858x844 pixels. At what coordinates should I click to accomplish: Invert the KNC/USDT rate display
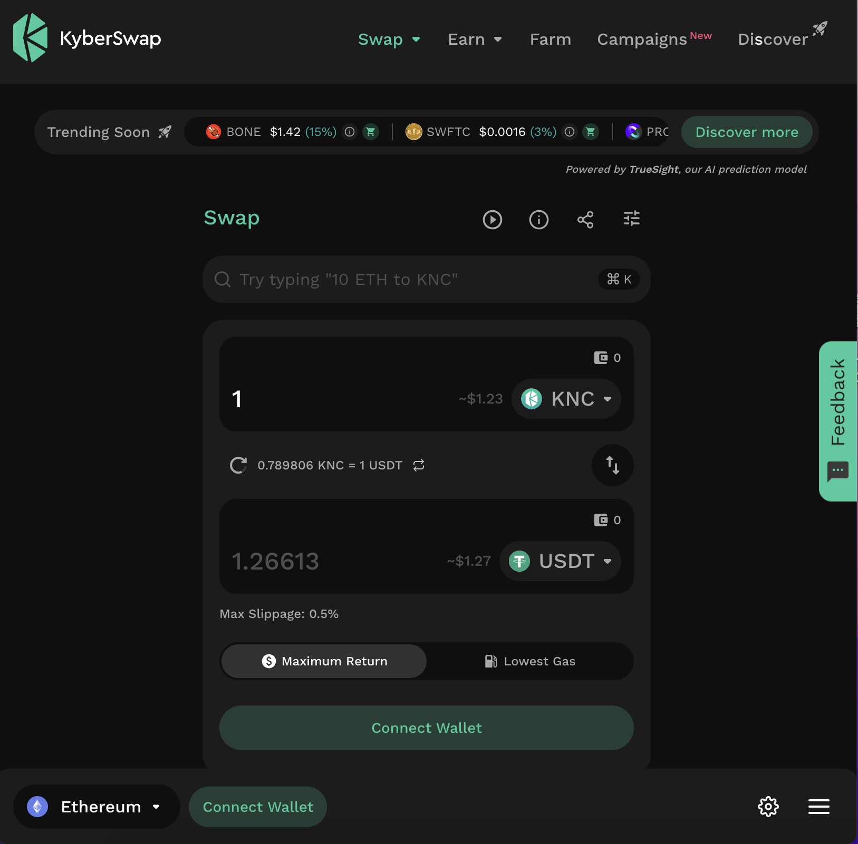(419, 465)
